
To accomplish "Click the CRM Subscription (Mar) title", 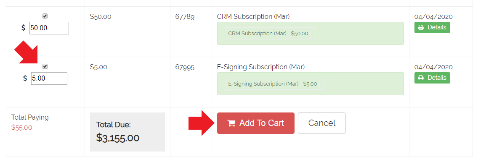I will (253, 16).
